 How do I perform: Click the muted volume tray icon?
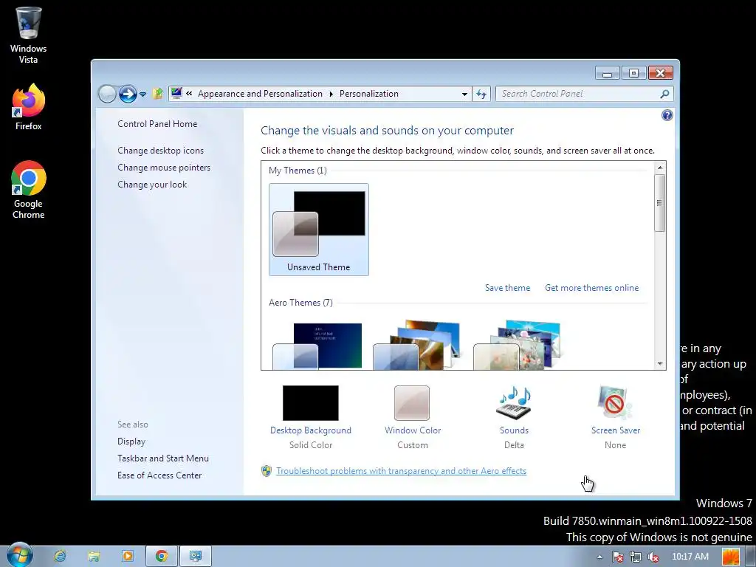pyautogui.click(x=653, y=557)
